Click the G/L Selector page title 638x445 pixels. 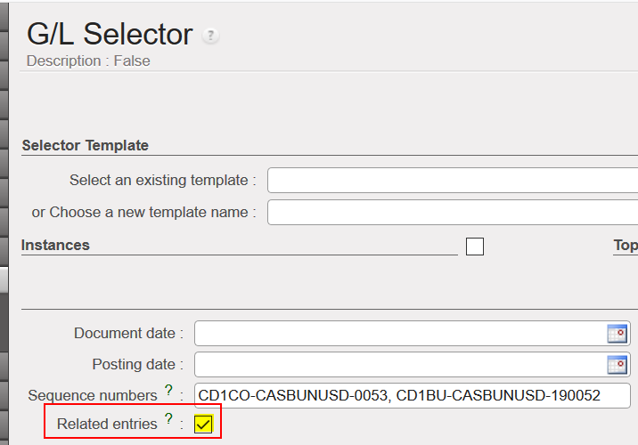(x=110, y=34)
